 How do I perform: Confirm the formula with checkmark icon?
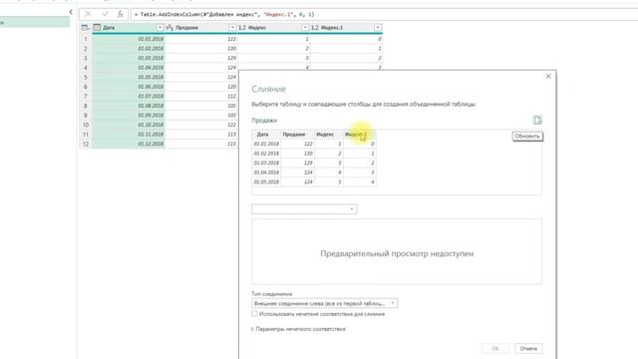tap(105, 14)
